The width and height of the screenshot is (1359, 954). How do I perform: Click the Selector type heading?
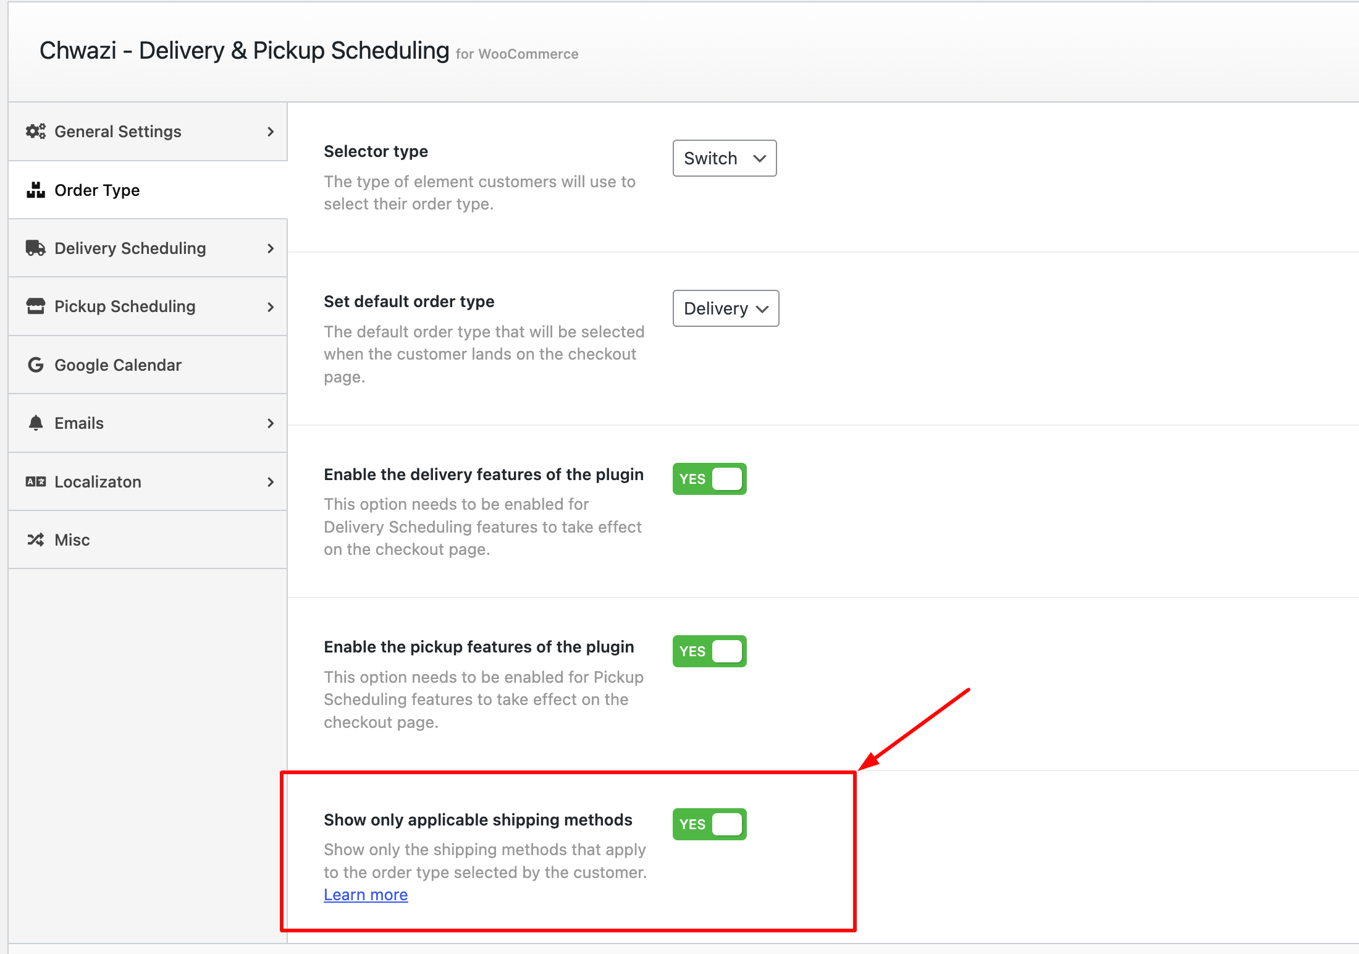(x=376, y=151)
